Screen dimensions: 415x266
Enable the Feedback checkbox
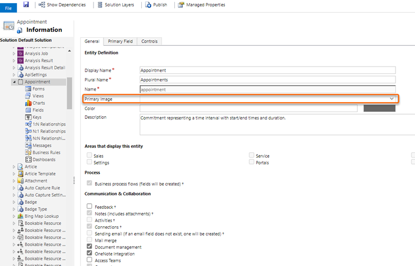[x=90, y=207]
